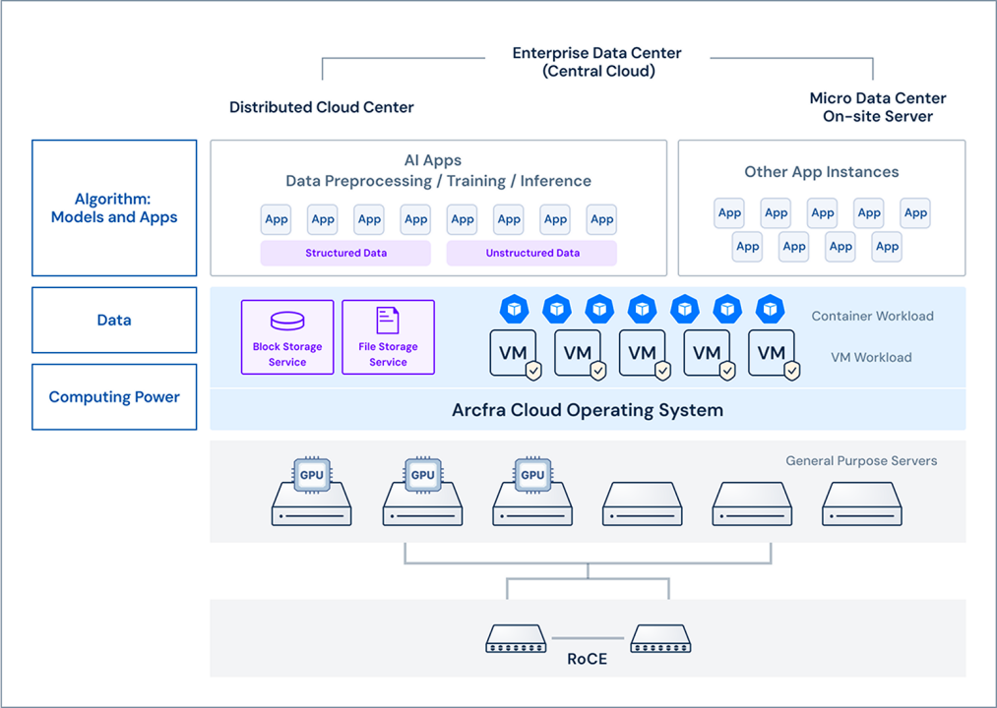Click the first App tile under AI Apps

pyautogui.click(x=277, y=219)
